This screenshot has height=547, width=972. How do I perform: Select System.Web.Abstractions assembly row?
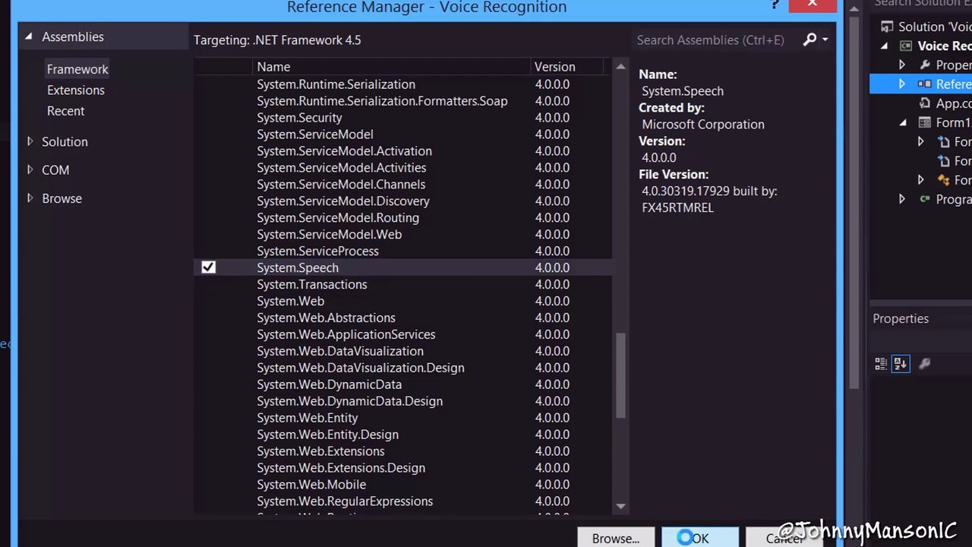(402, 318)
